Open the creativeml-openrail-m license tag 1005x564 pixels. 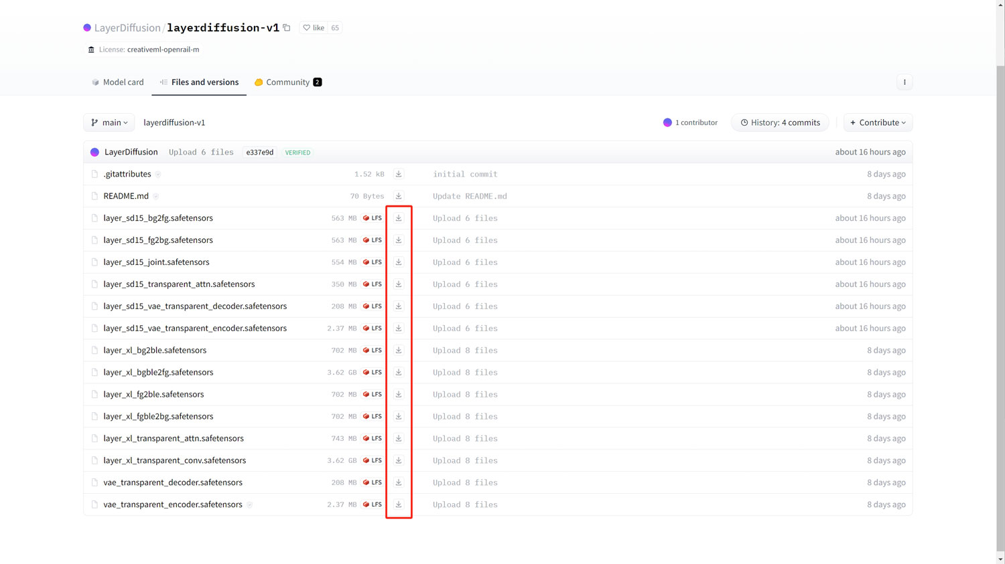coord(163,50)
